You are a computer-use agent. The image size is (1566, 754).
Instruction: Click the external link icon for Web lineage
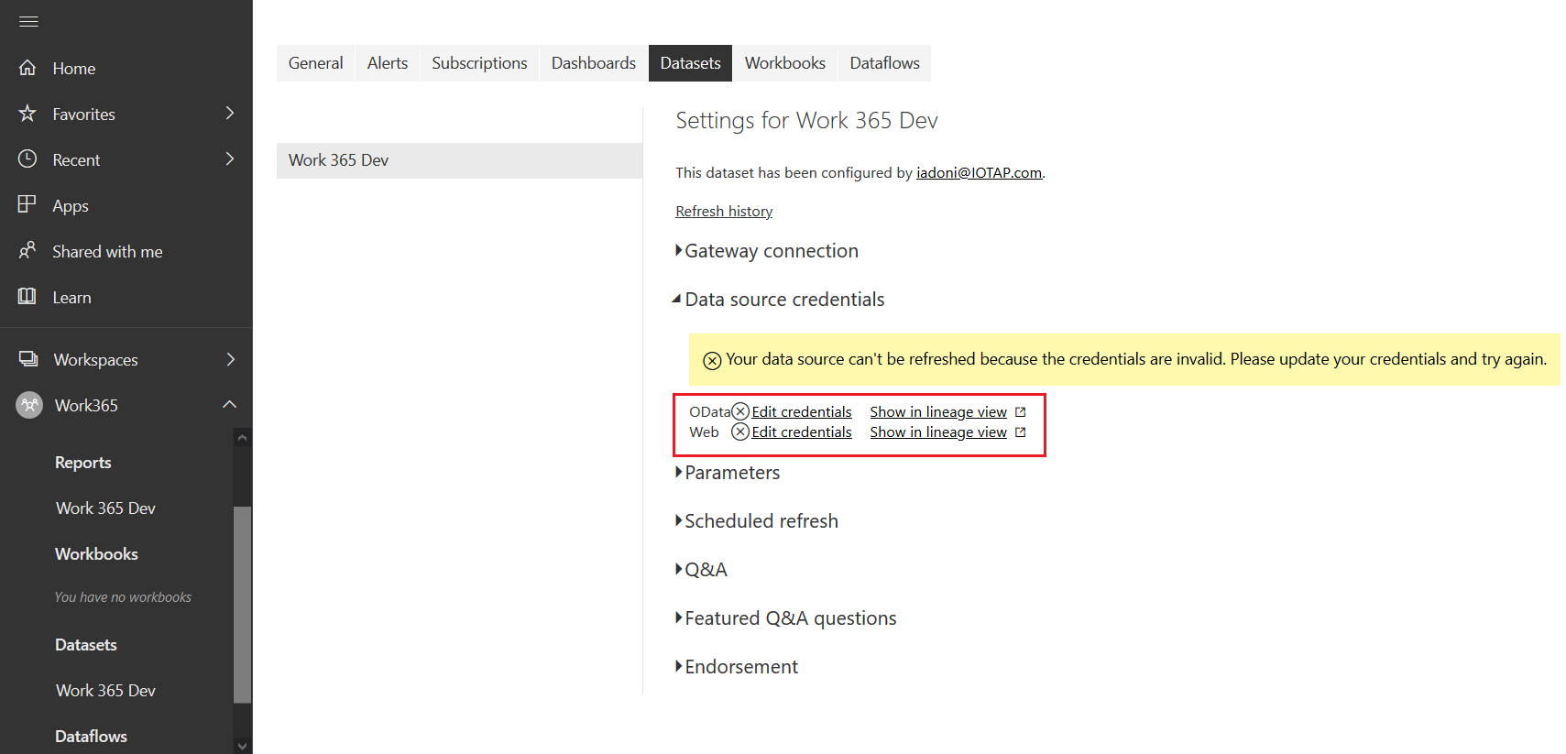[1021, 432]
